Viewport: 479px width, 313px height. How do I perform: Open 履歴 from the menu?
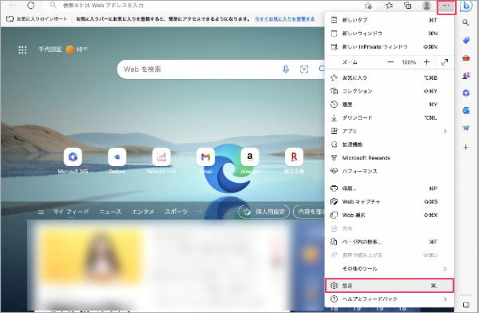(x=390, y=105)
